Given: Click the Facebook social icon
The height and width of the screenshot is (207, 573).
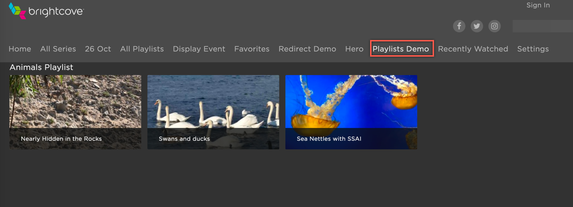Looking at the screenshot, I should 459,26.
